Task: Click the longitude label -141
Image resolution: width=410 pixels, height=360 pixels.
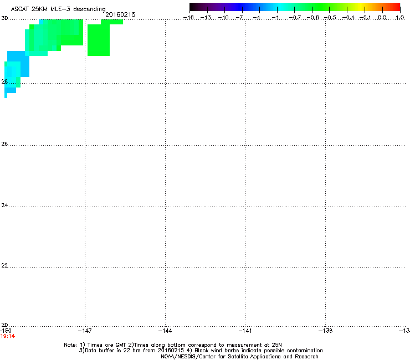Action: [245, 331]
